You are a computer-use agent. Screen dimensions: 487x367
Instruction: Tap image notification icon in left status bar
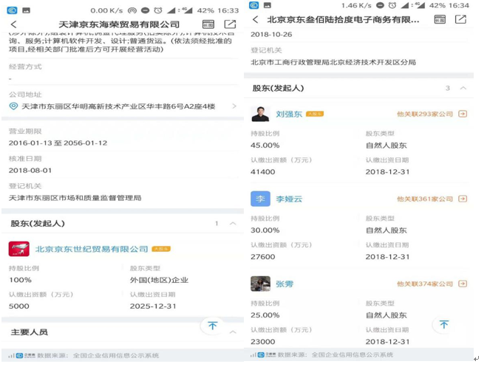[x=26, y=10]
